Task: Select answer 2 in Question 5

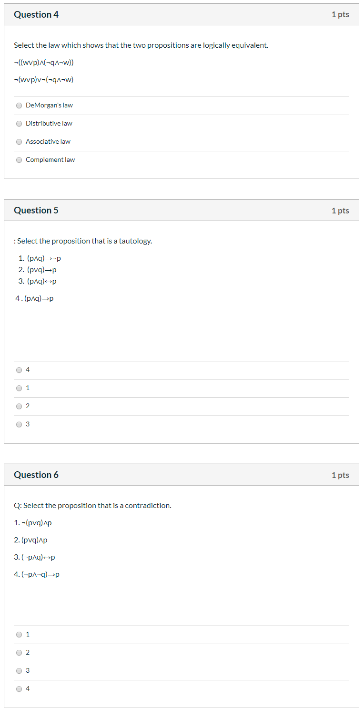Action: pyautogui.click(x=19, y=406)
